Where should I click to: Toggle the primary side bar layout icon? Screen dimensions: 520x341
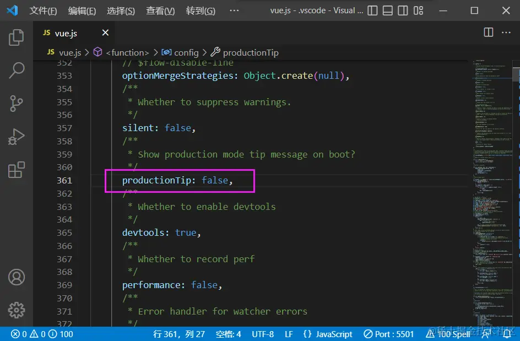coord(372,10)
